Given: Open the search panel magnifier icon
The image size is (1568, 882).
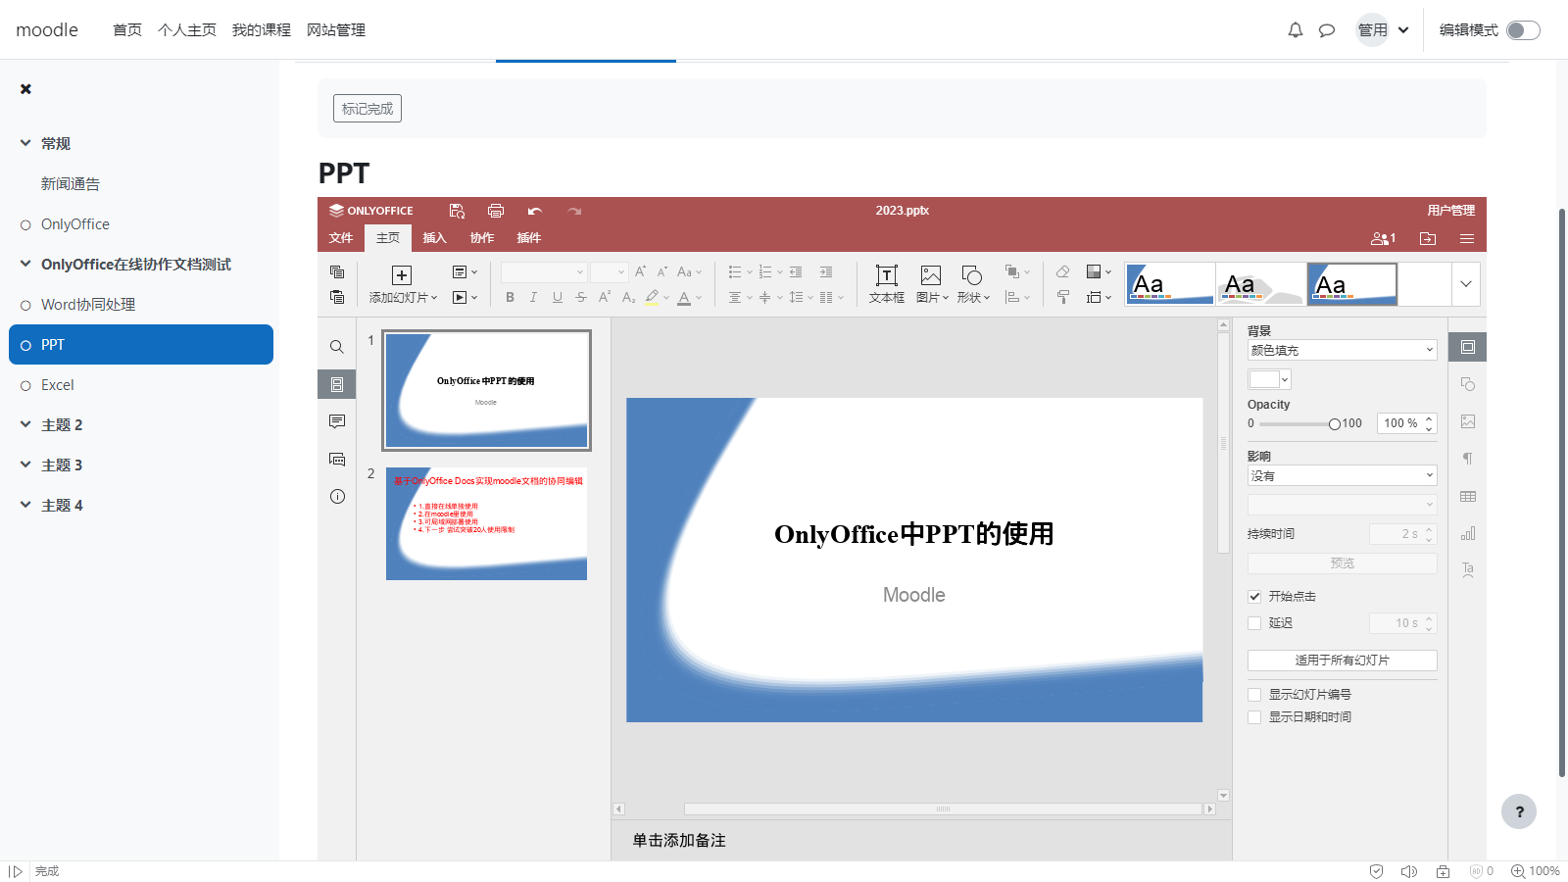Looking at the screenshot, I should pos(337,347).
